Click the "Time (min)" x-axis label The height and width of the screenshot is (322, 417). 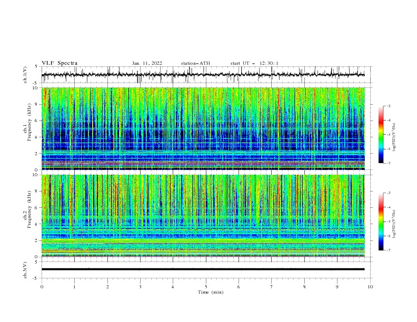coord(211,292)
